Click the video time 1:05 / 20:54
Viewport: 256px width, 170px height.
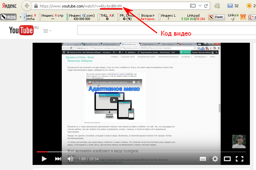(89, 159)
